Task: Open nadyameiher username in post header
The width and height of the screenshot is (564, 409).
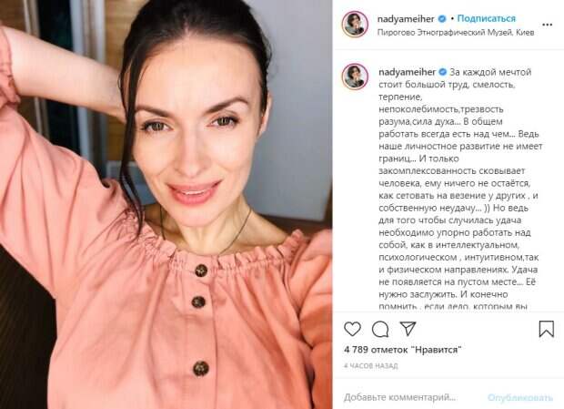Action: pyautogui.click(x=406, y=19)
